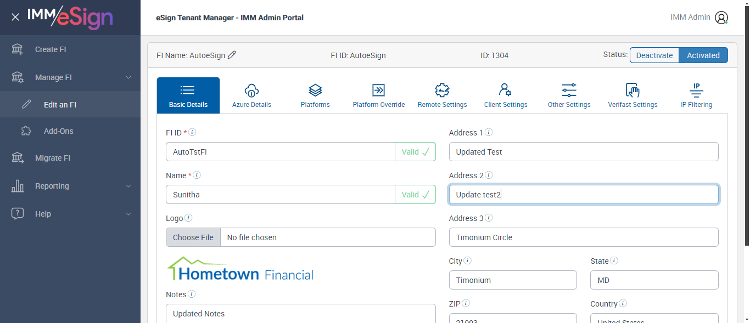Open the IP Filtering tab
The image size is (750, 323).
pos(696,95)
